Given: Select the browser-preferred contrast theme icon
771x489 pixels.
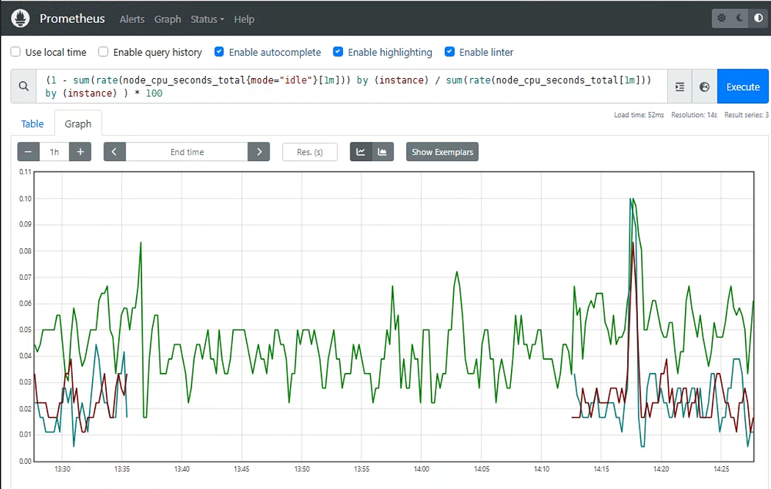Looking at the screenshot, I should coord(758,18).
